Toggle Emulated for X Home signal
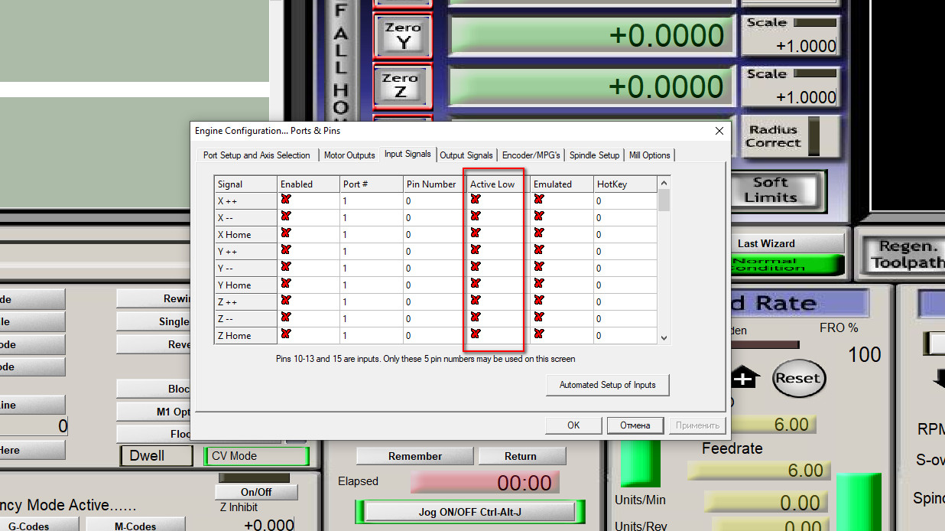945x531 pixels. 539,233
